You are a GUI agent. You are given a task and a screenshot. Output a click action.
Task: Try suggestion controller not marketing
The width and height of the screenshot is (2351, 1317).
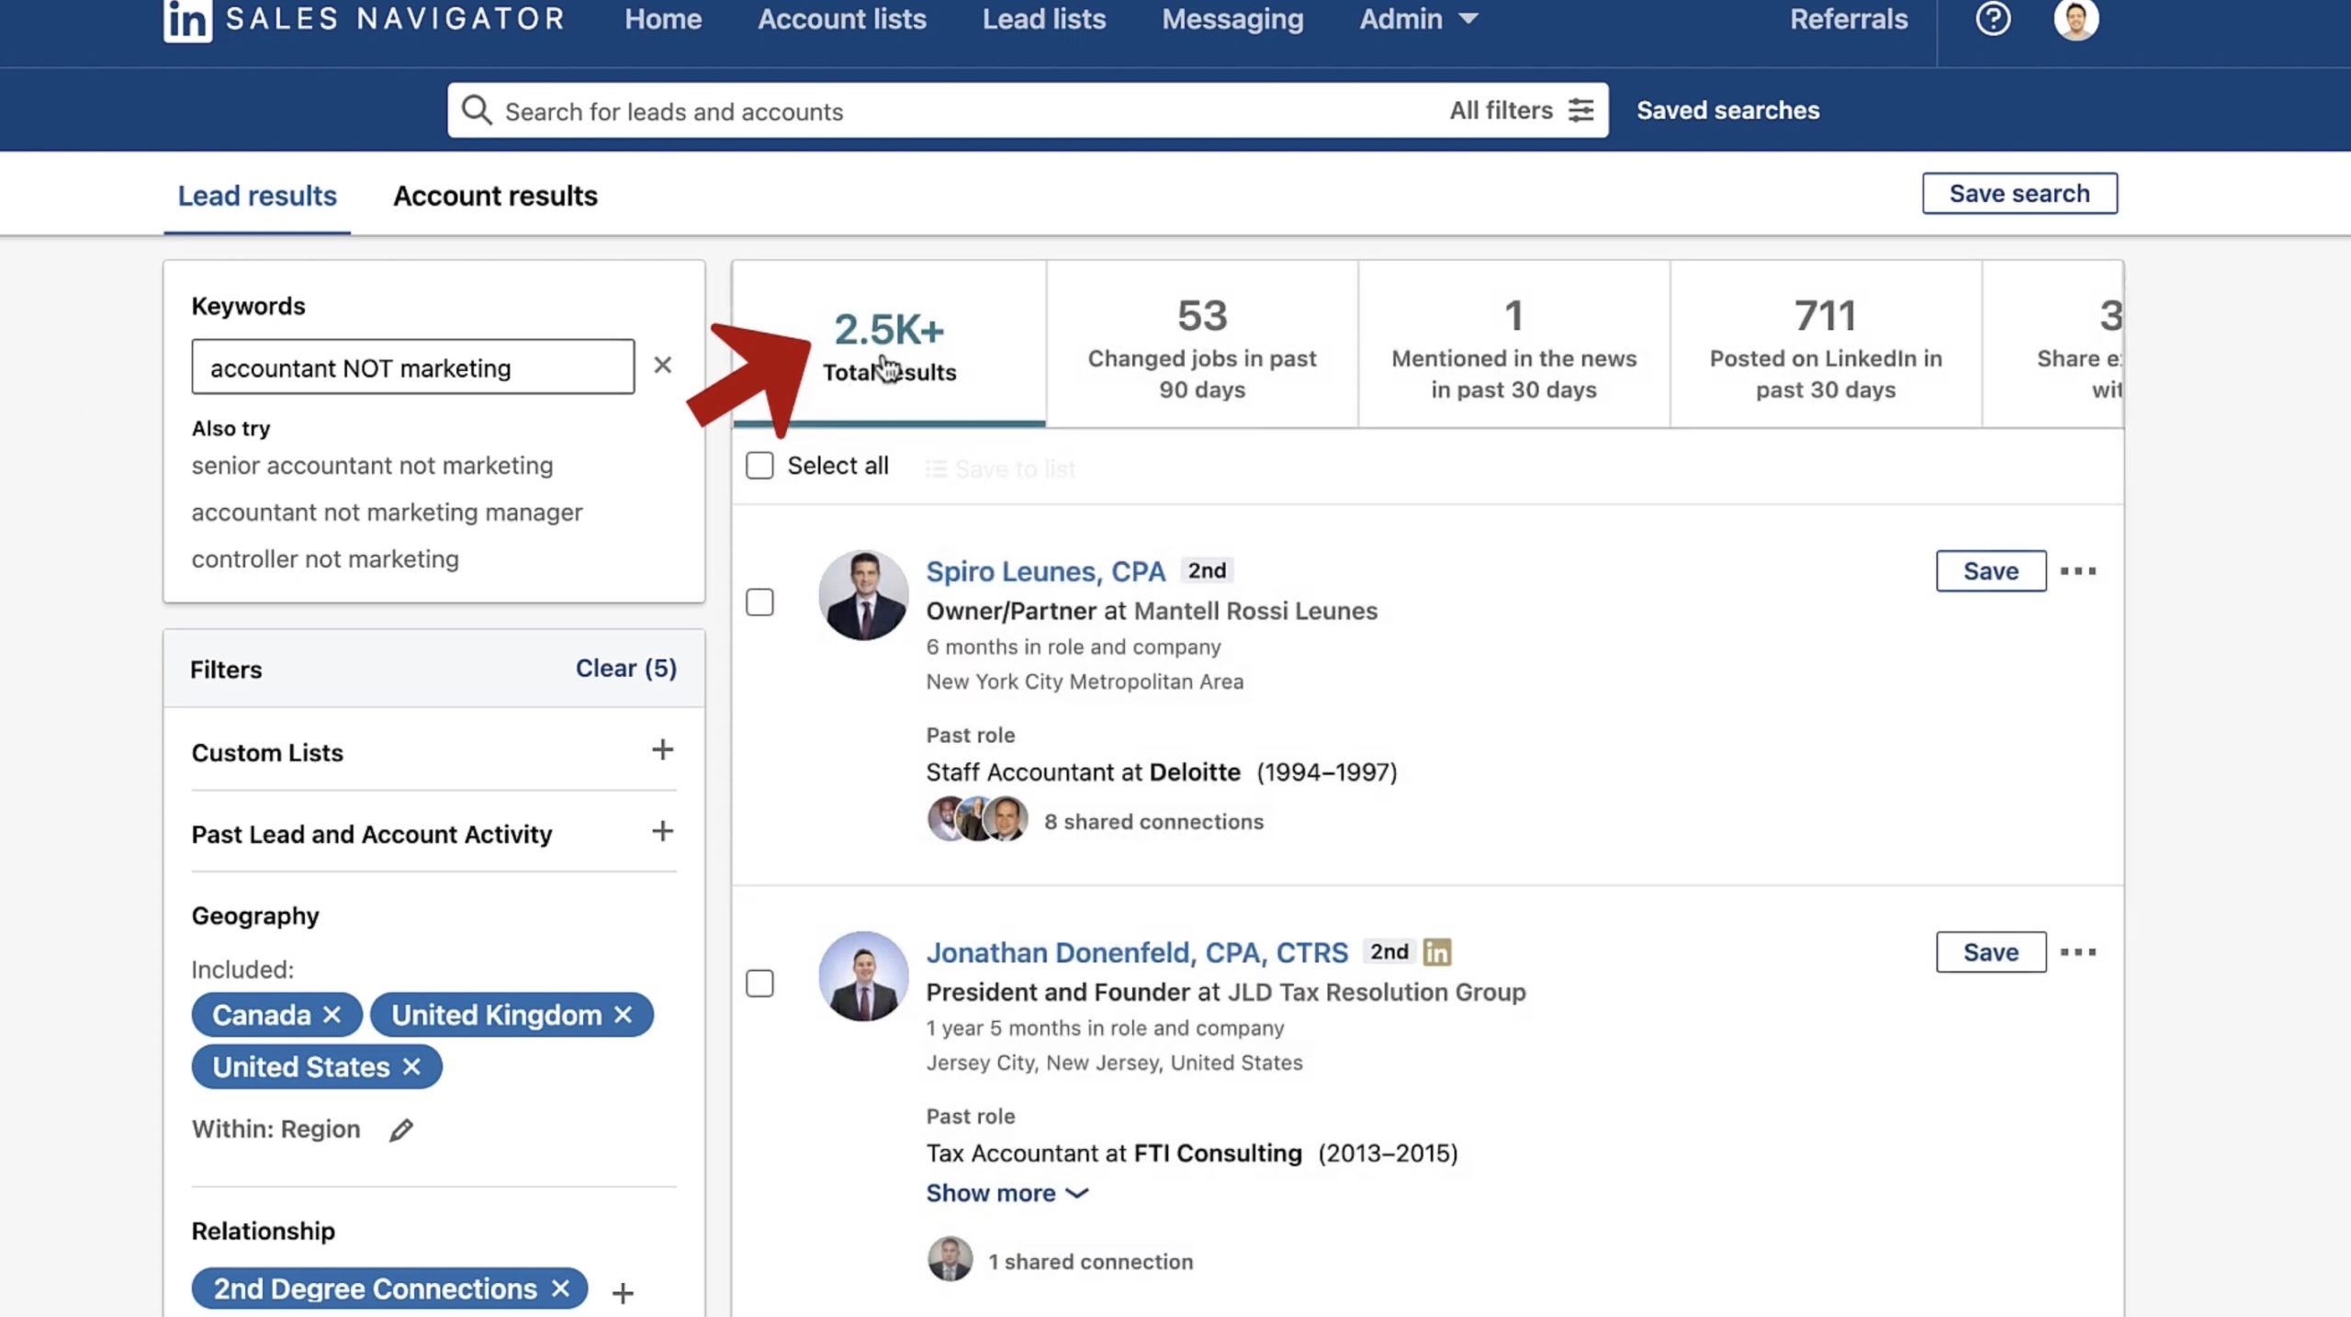pyautogui.click(x=325, y=559)
